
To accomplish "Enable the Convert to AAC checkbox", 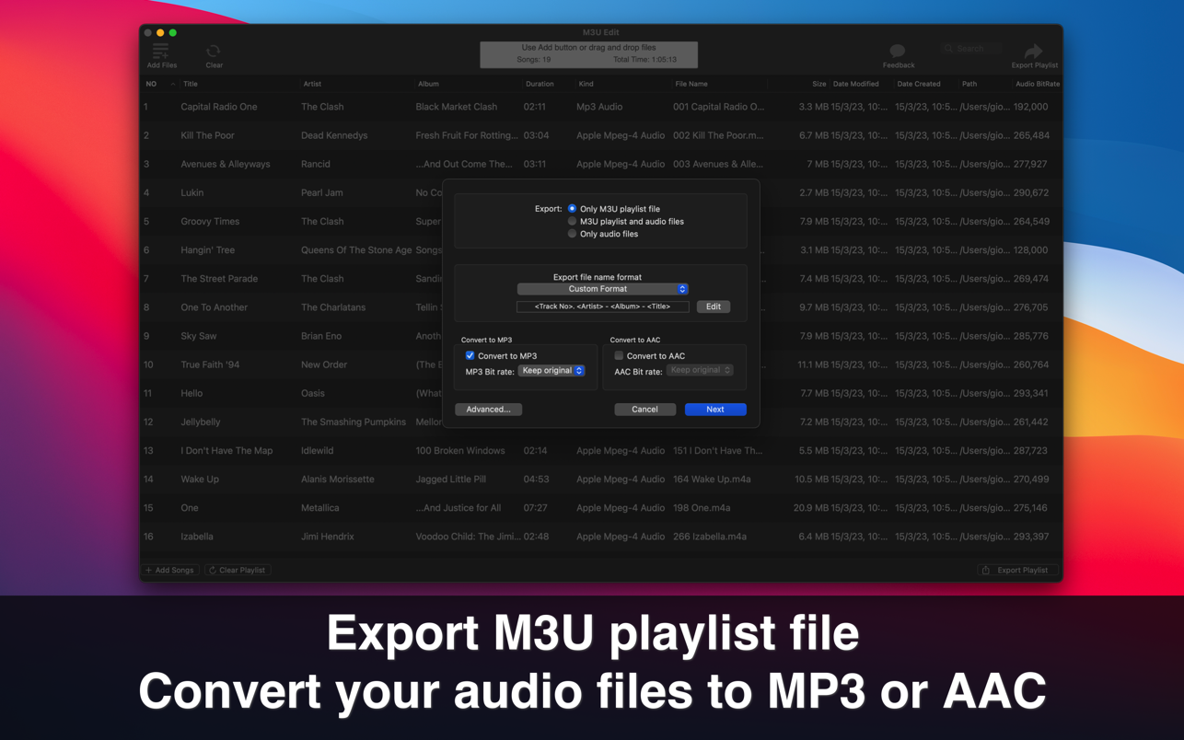I will pos(619,356).
